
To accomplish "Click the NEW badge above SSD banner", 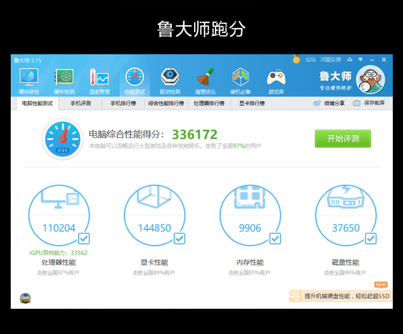I will click(x=381, y=285).
